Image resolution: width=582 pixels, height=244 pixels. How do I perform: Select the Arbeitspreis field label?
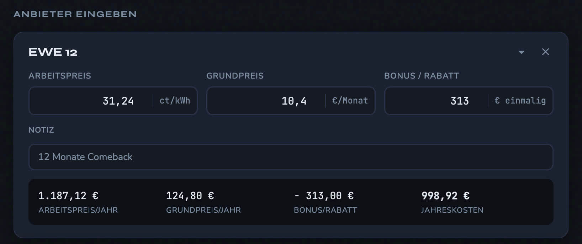(x=60, y=76)
